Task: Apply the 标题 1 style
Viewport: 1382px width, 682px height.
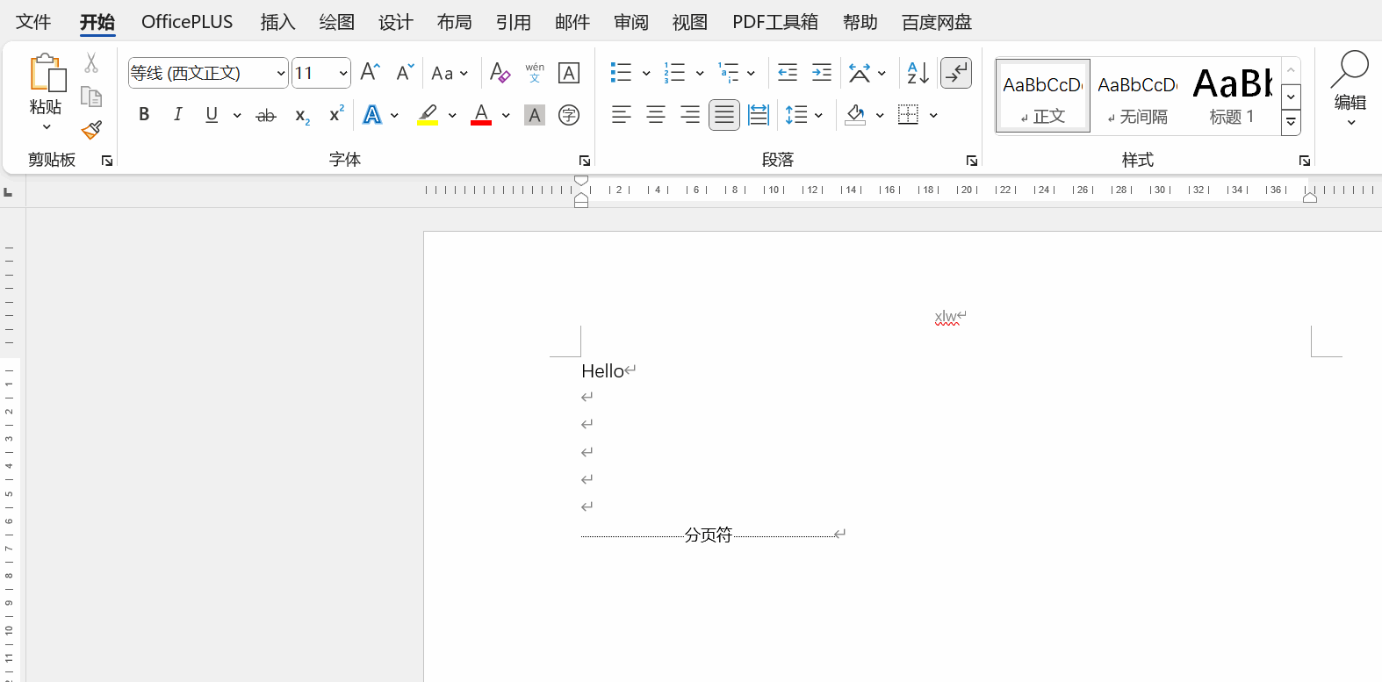Action: (1232, 97)
